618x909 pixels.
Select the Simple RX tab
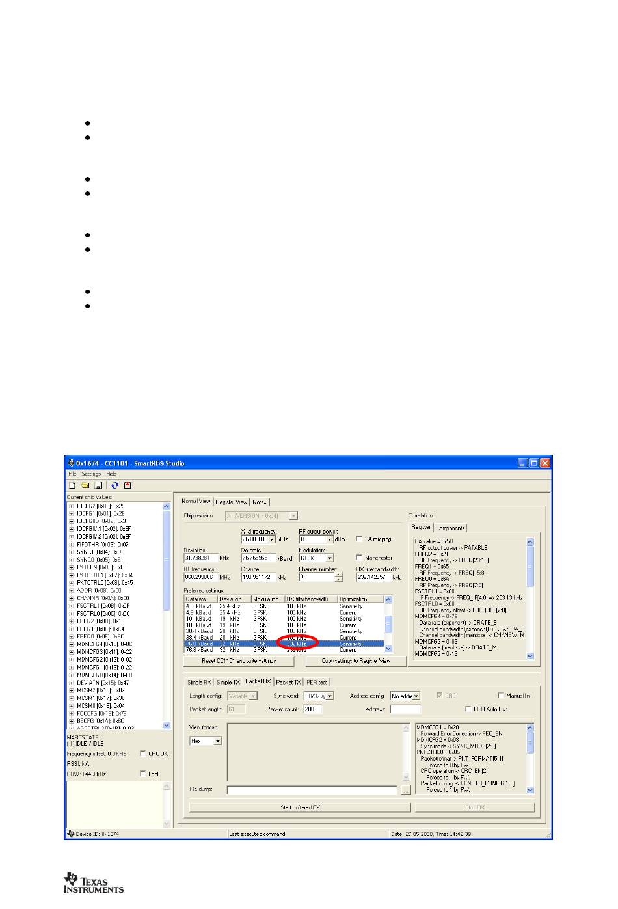click(199, 682)
